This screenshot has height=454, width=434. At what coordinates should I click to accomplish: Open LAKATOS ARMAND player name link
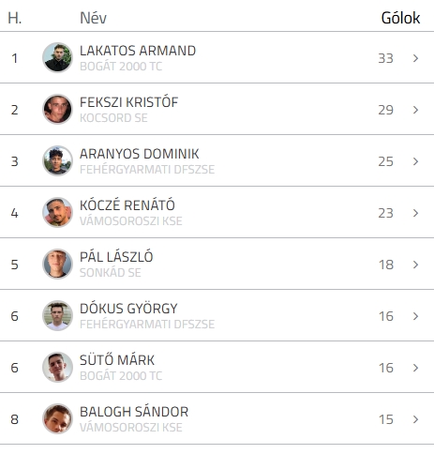tap(138, 51)
